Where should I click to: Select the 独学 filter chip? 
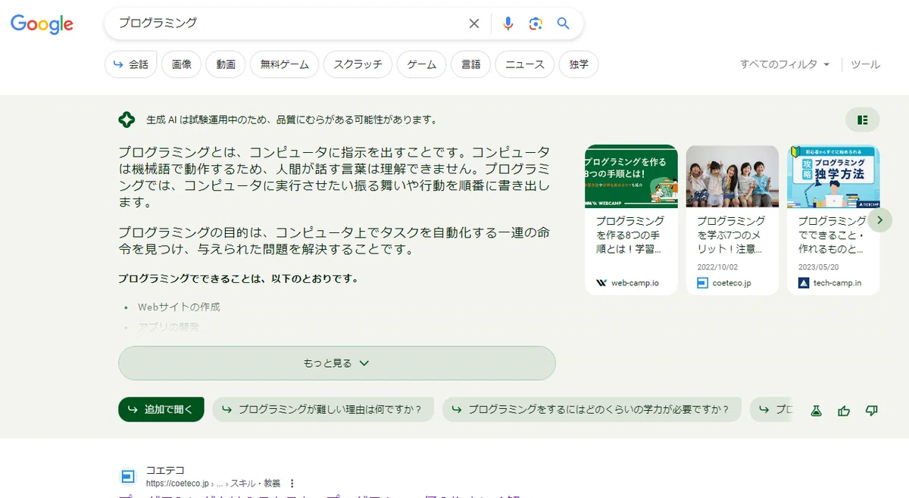(x=579, y=64)
